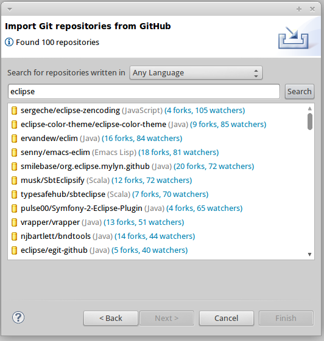Image resolution: width=324 pixels, height=341 pixels.
Task: Click '(14 forks, 44 watchers)' text
Action: 155,236
